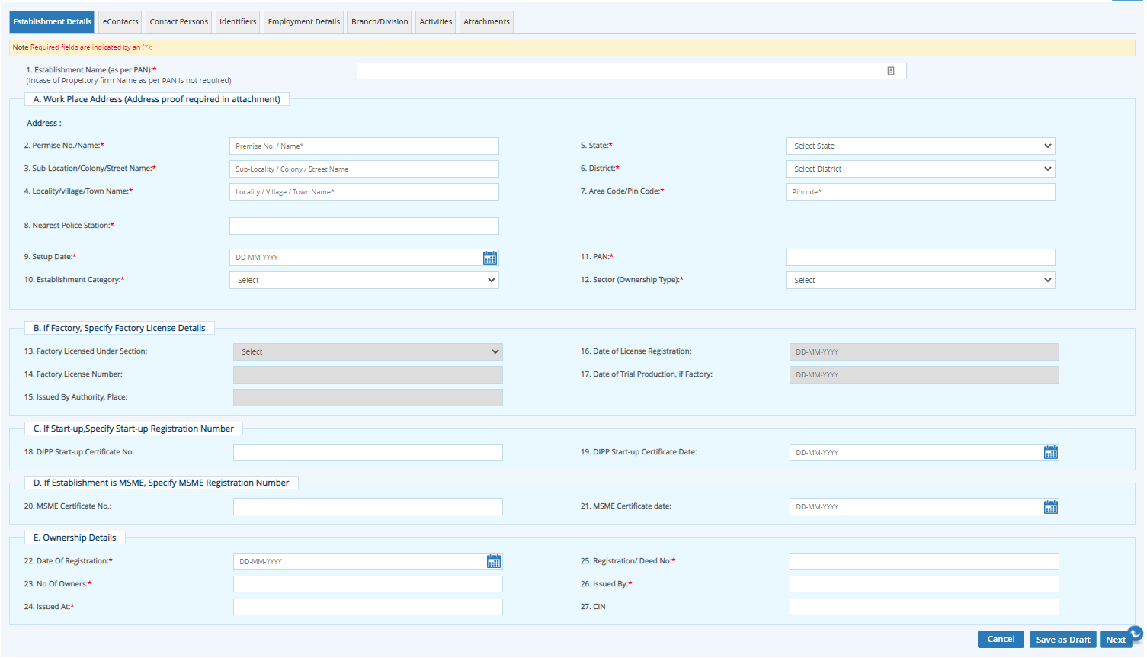The image size is (1147, 658).
Task: Open the Contact Persons tab
Action: [x=178, y=22]
